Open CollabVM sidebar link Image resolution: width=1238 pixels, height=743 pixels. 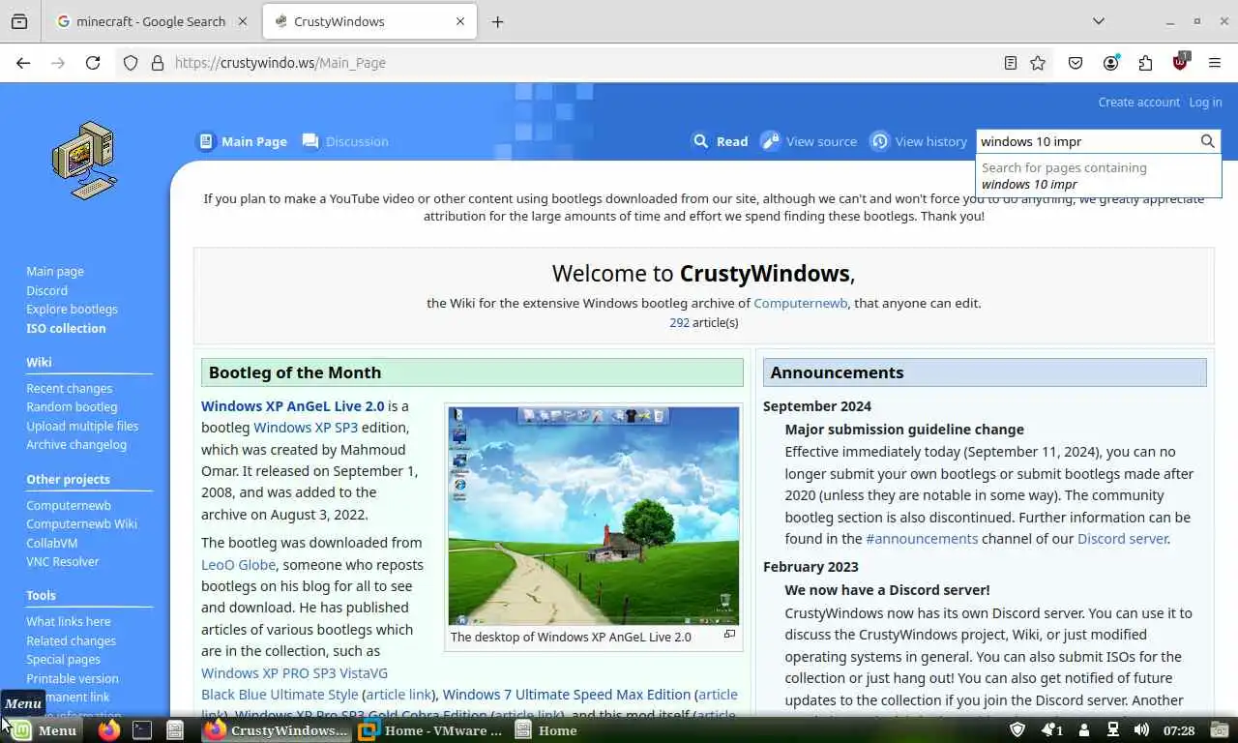51,543
